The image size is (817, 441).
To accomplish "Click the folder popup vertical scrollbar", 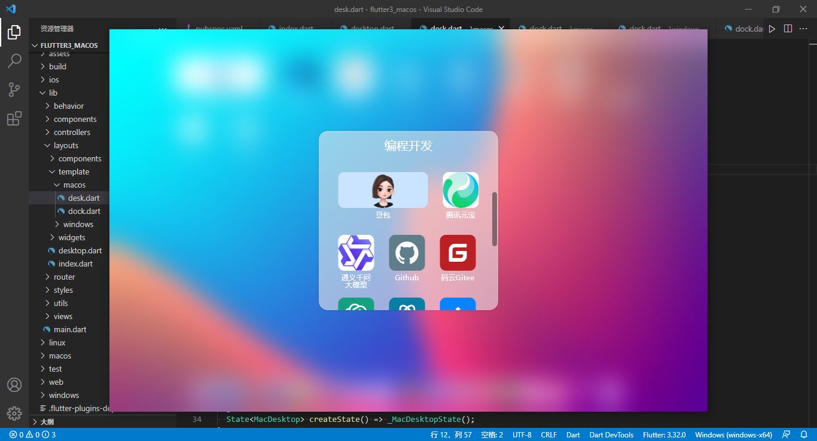I will coord(495,219).
